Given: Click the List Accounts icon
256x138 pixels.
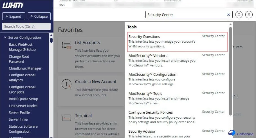Looking at the screenshot, I should (66, 45).
